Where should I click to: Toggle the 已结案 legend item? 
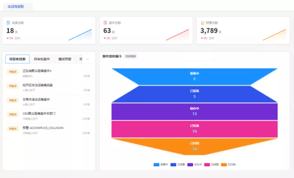point(212,164)
